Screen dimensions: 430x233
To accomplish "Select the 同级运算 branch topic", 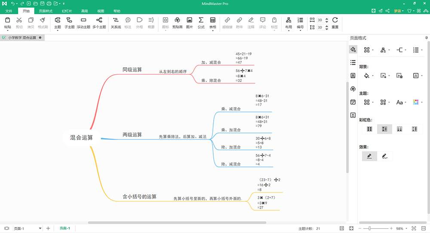I will point(132,70).
